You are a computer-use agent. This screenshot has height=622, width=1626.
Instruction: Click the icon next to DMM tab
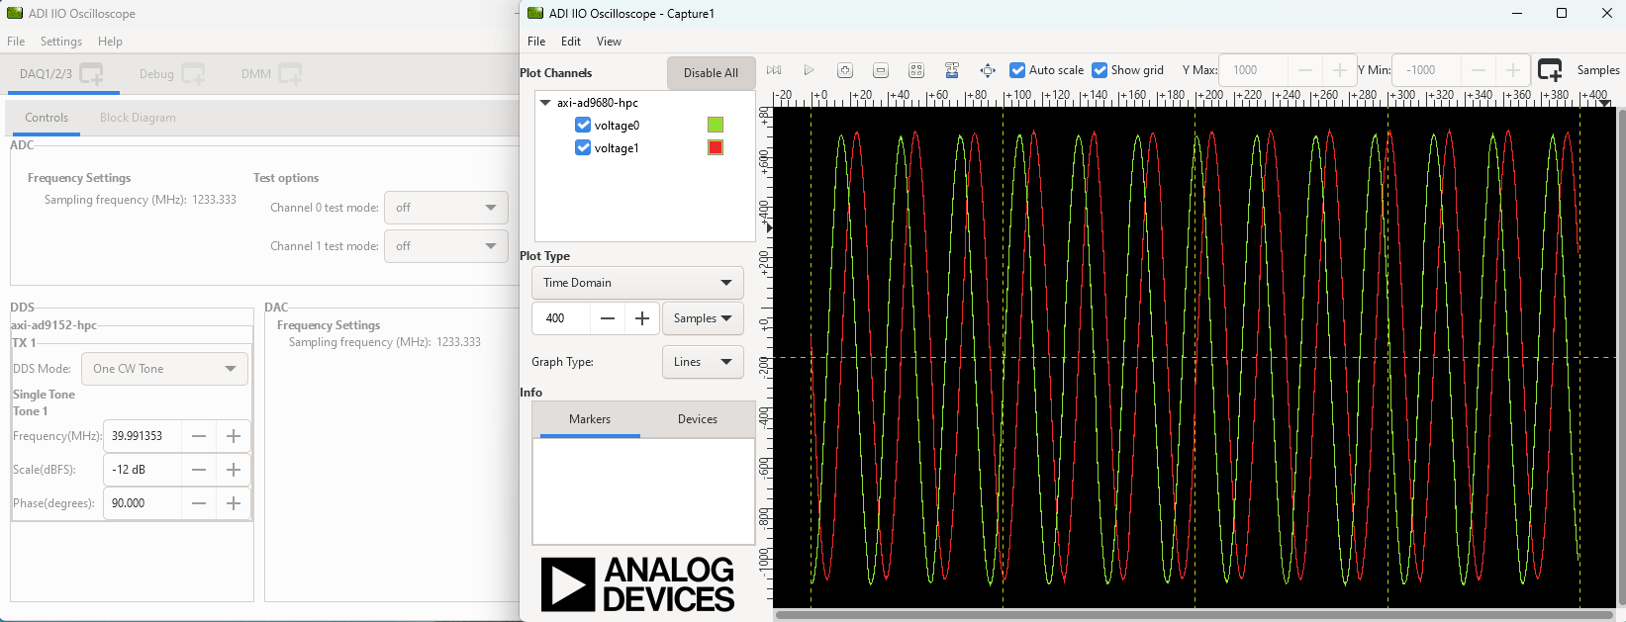tap(290, 73)
